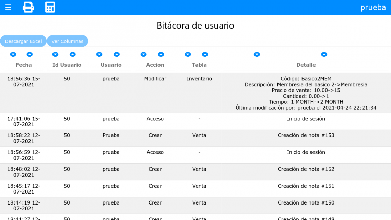
Task: Sort Id Usuario column descending
Action: pos(55,54)
